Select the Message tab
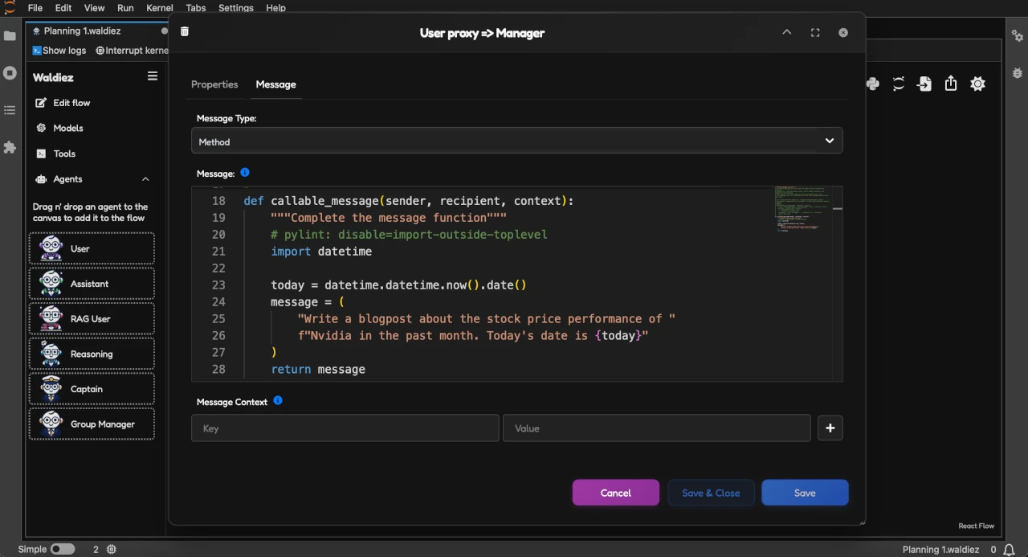 (275, 84)
